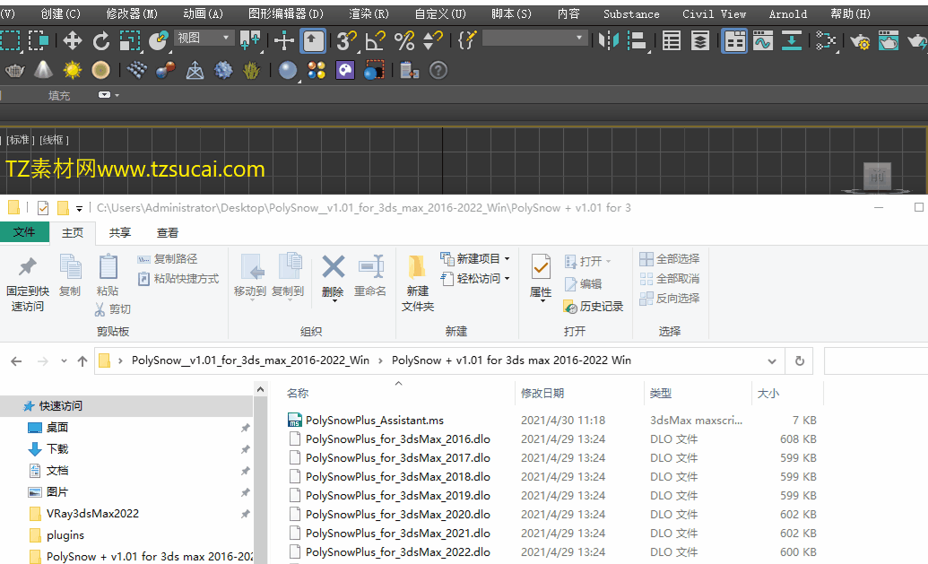Viewport: 928px width, 564px height.
Task: Click the teapot icon in second toolbar row
Action: click(15, 70)
